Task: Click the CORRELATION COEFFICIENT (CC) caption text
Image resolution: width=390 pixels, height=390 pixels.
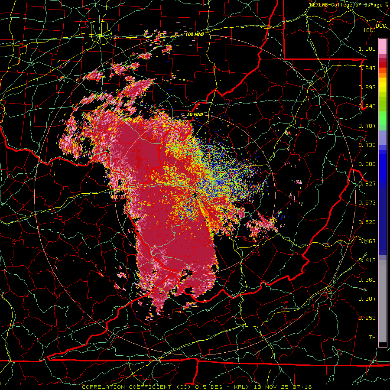Action: pos(137,387)
